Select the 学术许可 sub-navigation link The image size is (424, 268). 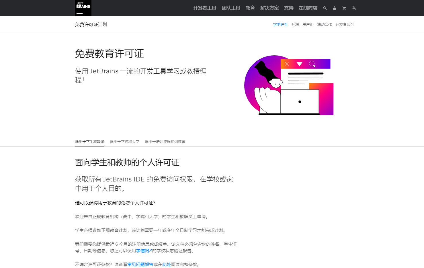(x=280, y=24)
